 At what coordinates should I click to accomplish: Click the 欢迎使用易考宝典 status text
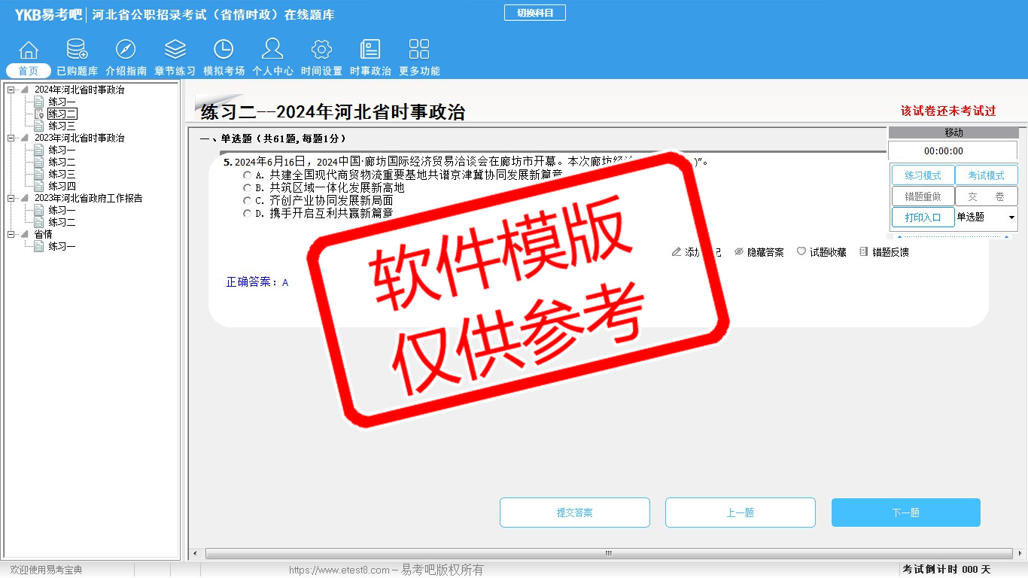(x=46, y=570)
